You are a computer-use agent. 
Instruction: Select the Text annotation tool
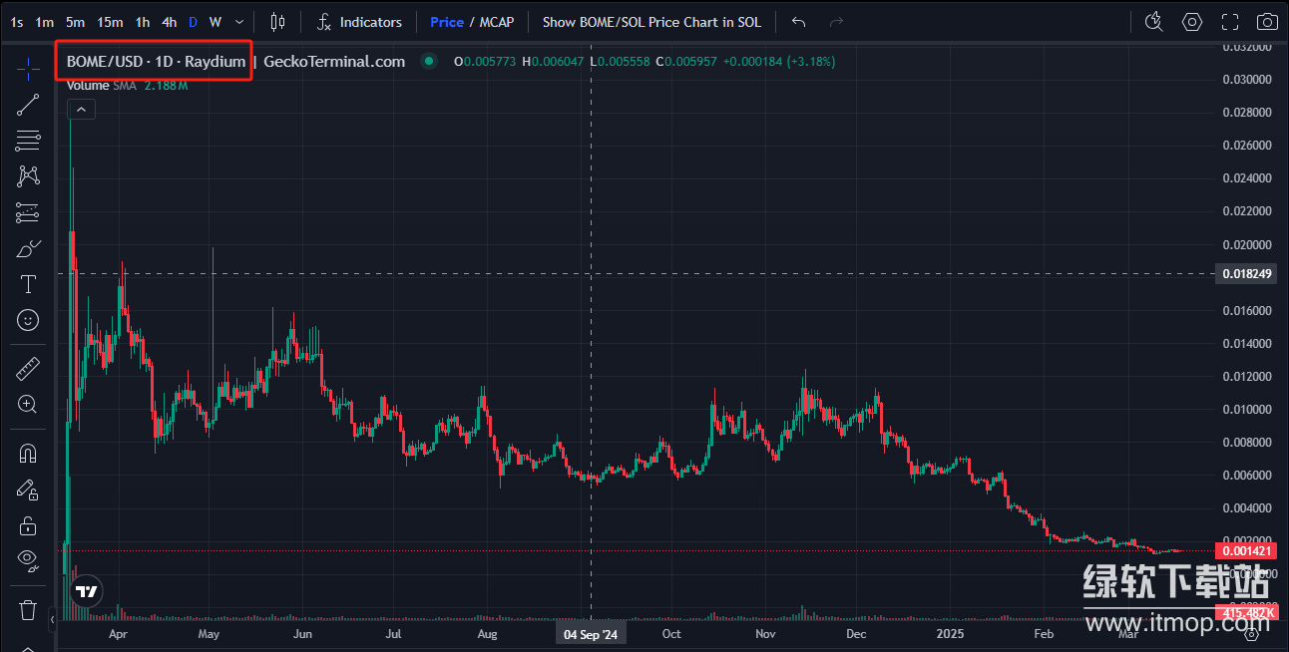28,284
